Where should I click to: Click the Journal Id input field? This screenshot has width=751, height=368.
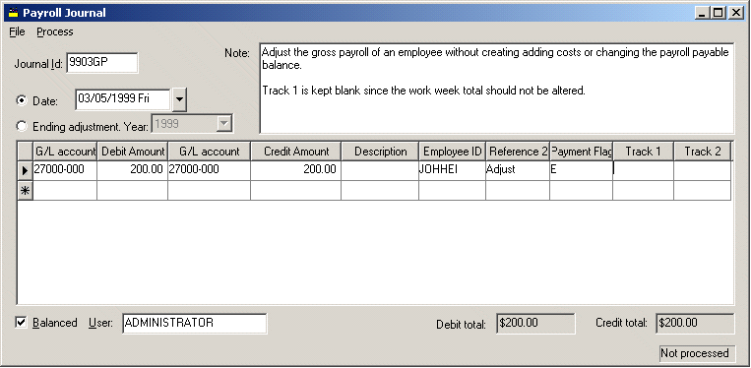coord(102,63)
